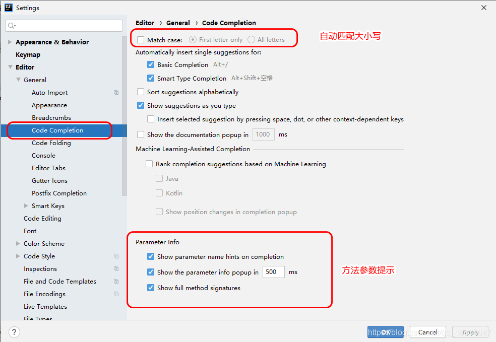Click the search magnifier icon in settings
496x342 pixels.
click(x=12, y=26)
